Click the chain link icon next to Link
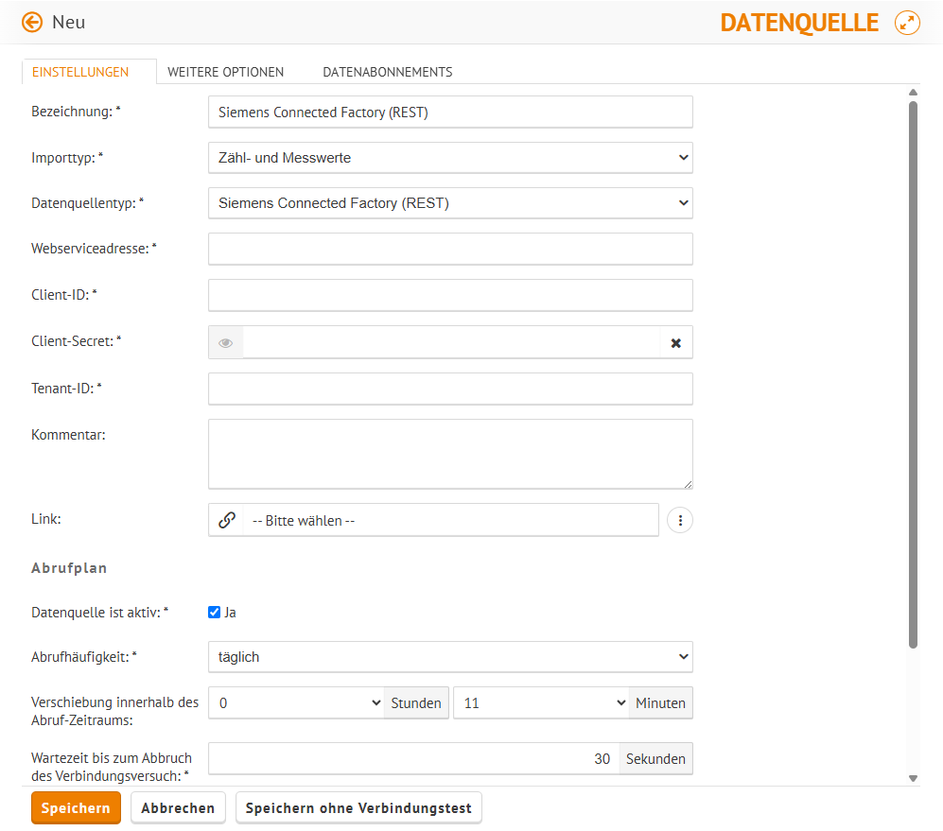The width and height of the screenshot is (943, 831). (226, 520)
